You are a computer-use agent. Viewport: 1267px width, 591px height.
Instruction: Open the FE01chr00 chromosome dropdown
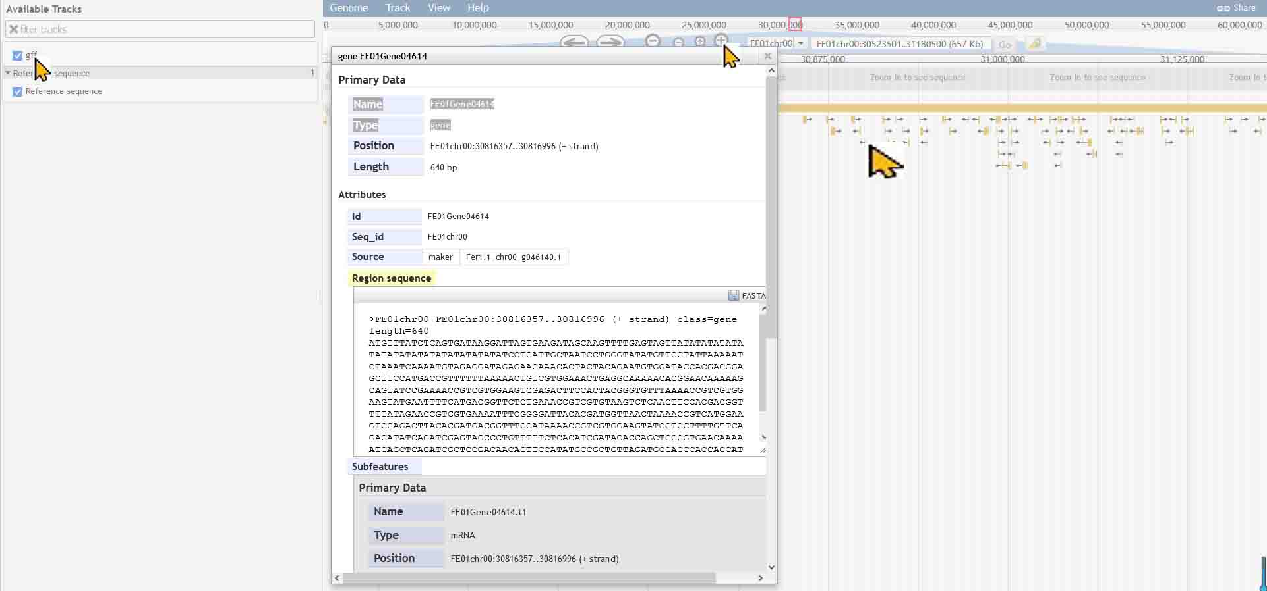[800, 44]
